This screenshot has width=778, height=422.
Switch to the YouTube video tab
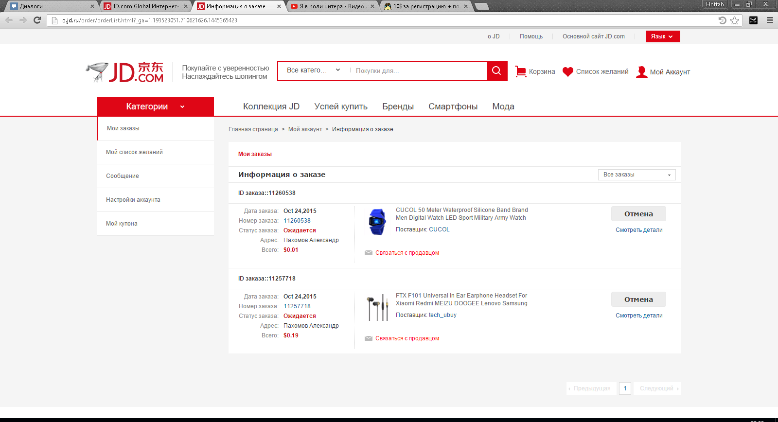[x=333, y=6]
